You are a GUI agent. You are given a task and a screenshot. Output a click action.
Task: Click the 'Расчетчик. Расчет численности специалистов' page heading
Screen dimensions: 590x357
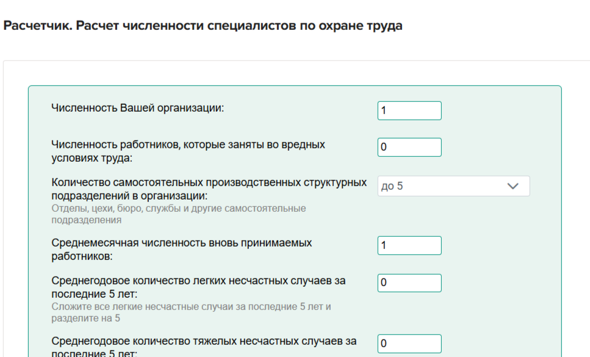coord(203,26)
